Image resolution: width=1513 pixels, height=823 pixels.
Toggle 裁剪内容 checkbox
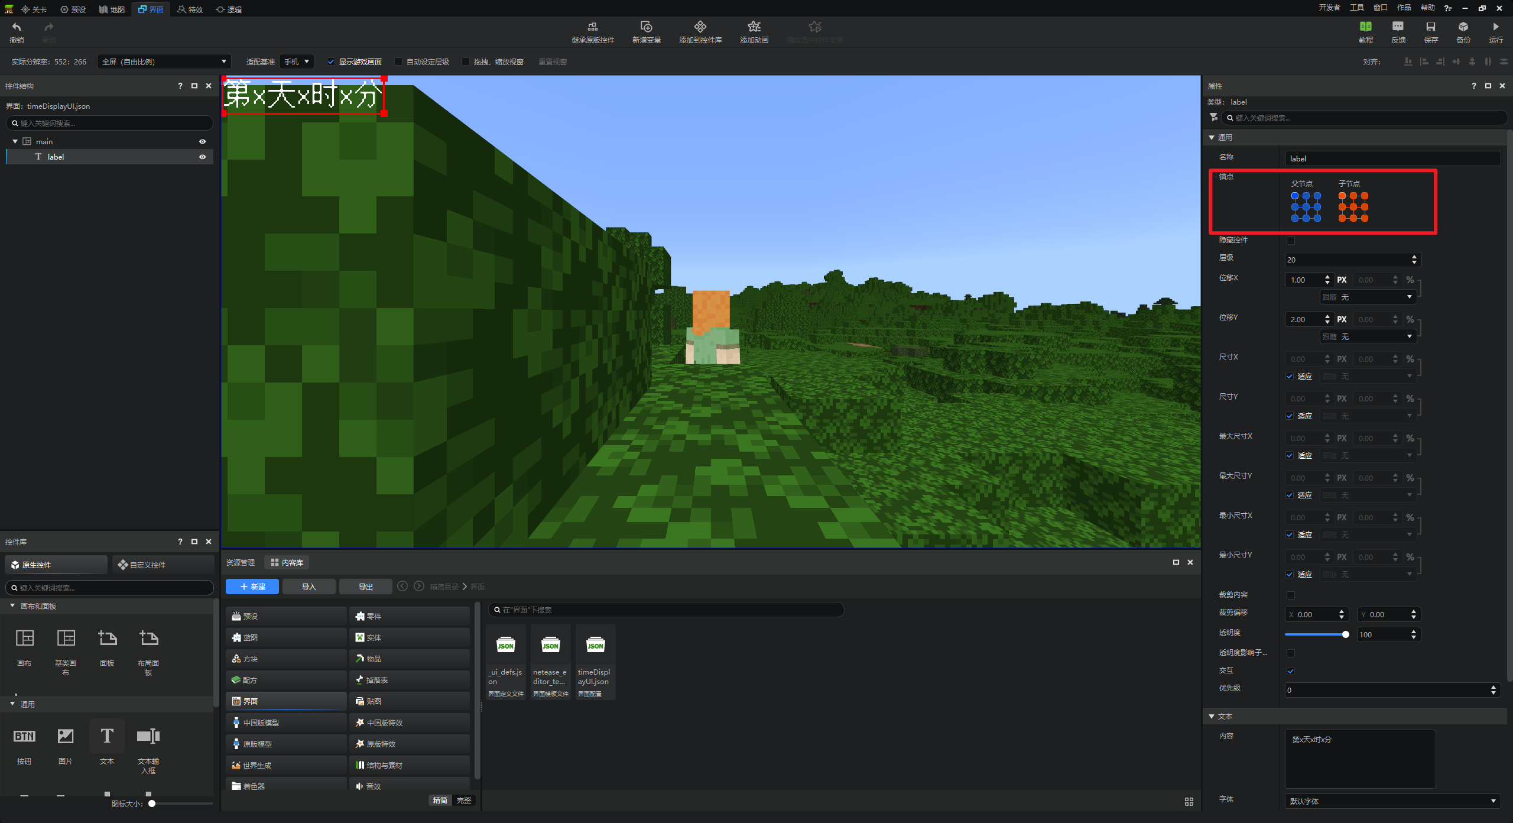[1291, 595]
